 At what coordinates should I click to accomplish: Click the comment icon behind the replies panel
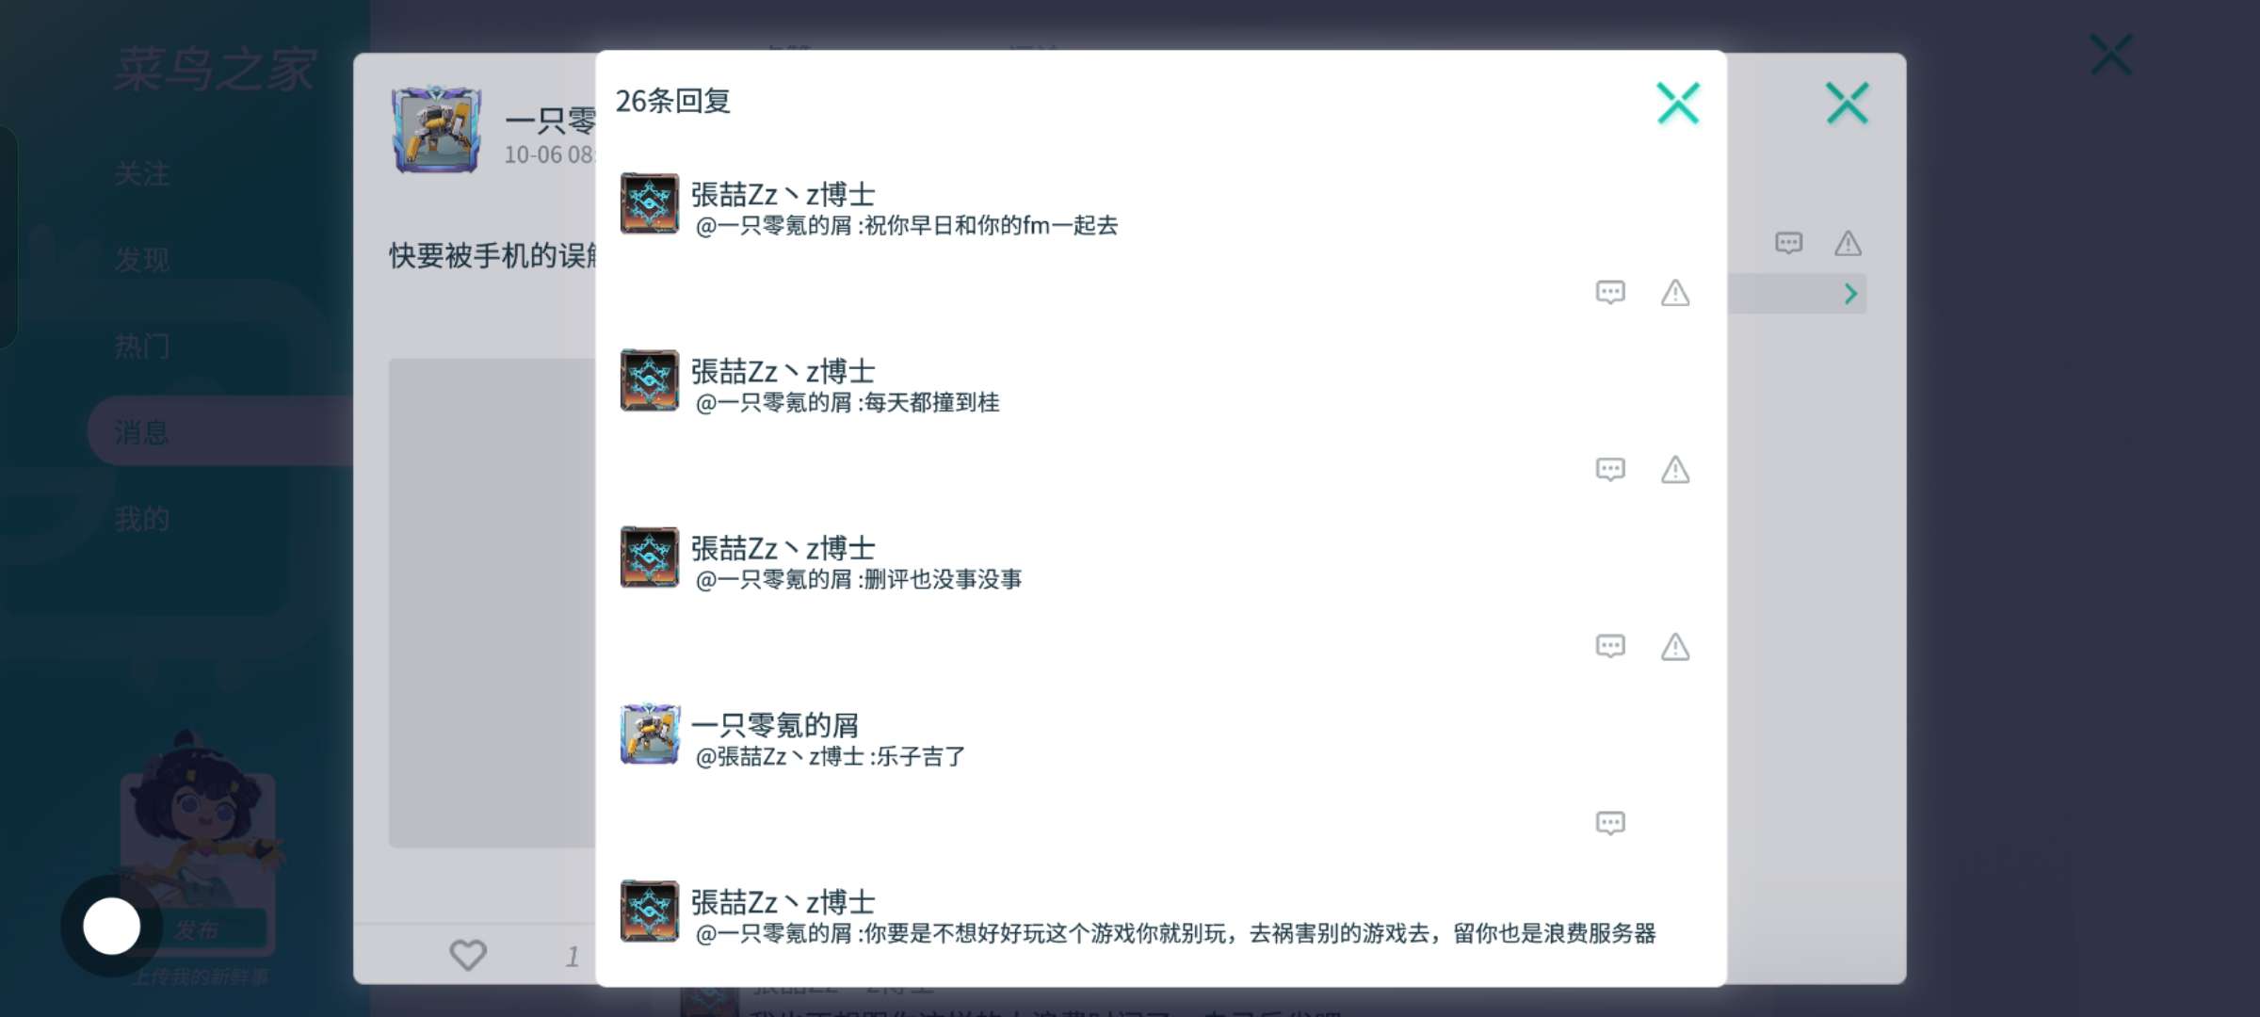pos(1788,244)
